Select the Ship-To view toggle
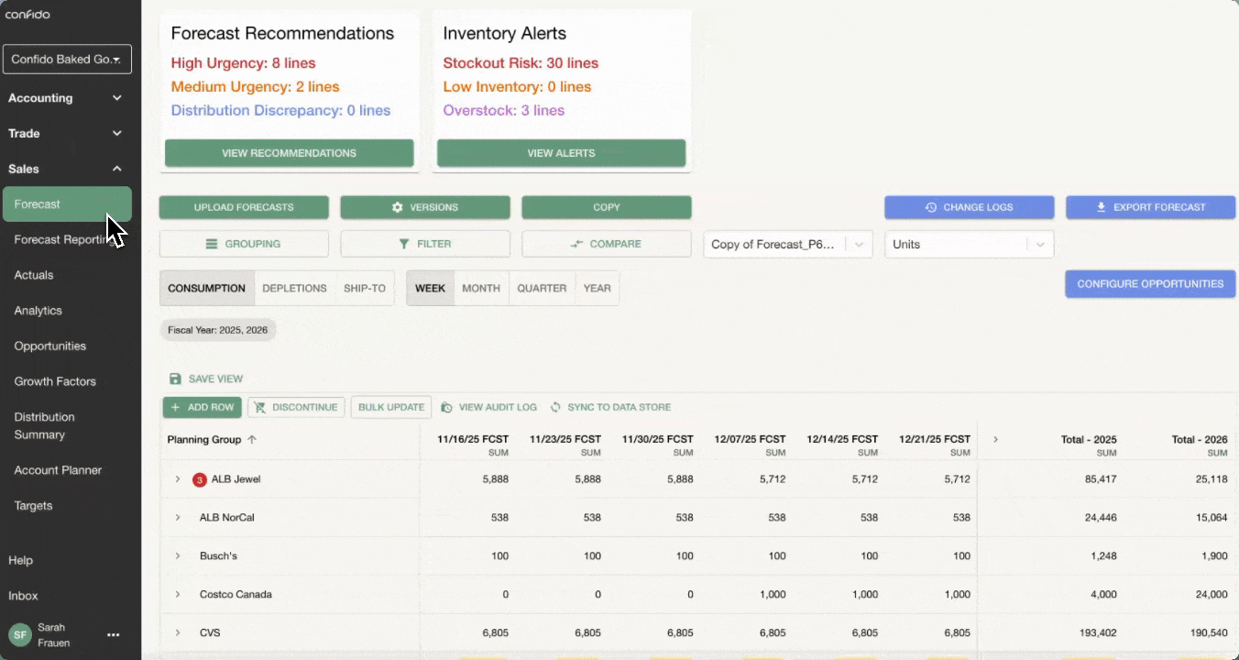 (x=365, y=288)
